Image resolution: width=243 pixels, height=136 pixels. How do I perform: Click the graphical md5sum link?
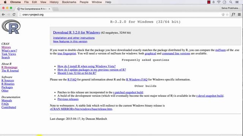point(150,53)
